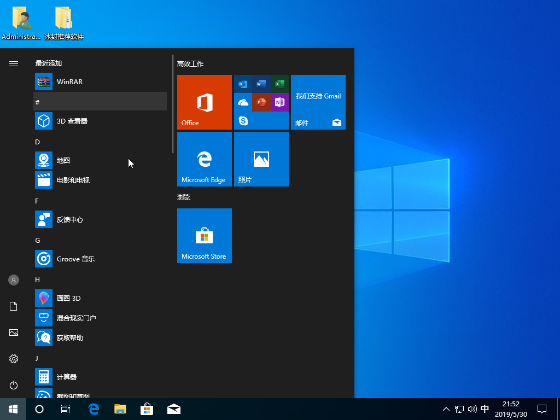Open 反馈中心 app

(x=100, y=219)
